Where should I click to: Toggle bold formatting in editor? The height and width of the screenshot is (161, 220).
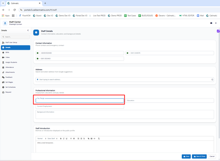[x=61, y=139]
